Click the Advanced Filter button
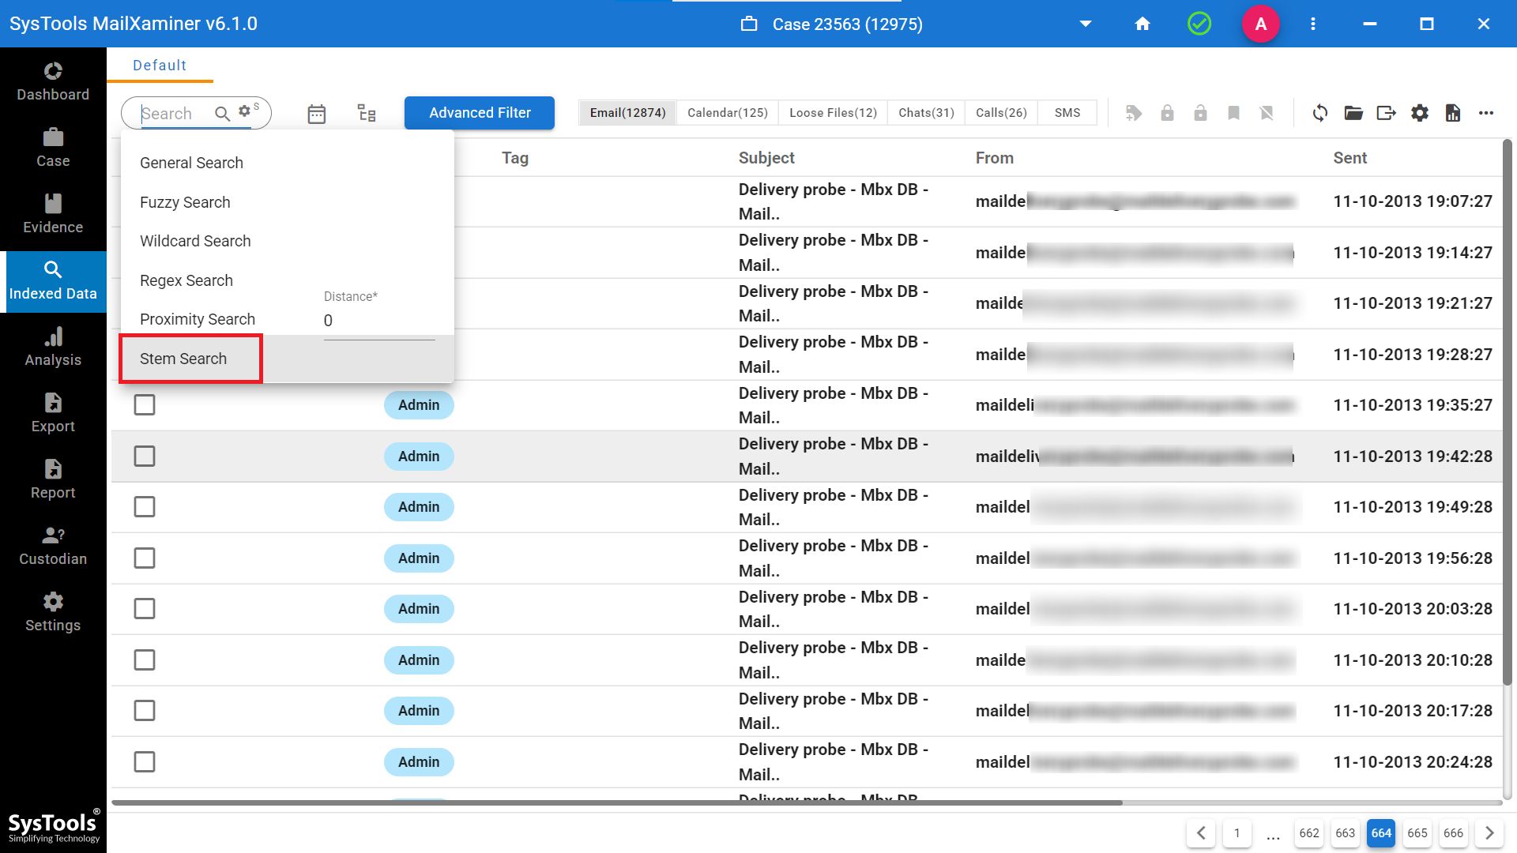The height and width of the screenshot is (853, 1517). coord(480,113)
